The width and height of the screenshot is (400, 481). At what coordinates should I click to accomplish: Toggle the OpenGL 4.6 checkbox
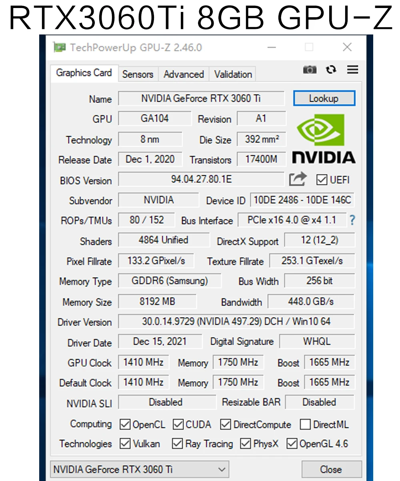pyautogui.click(x=292, y=444)
